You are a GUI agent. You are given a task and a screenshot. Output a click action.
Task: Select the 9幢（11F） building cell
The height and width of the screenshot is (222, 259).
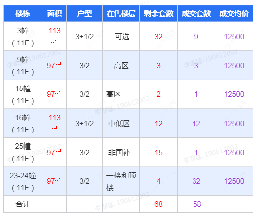click(x=23, y=66)
